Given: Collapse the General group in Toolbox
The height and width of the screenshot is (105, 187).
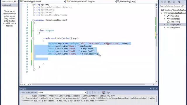Looking at the screenshot, I should 3,5.
